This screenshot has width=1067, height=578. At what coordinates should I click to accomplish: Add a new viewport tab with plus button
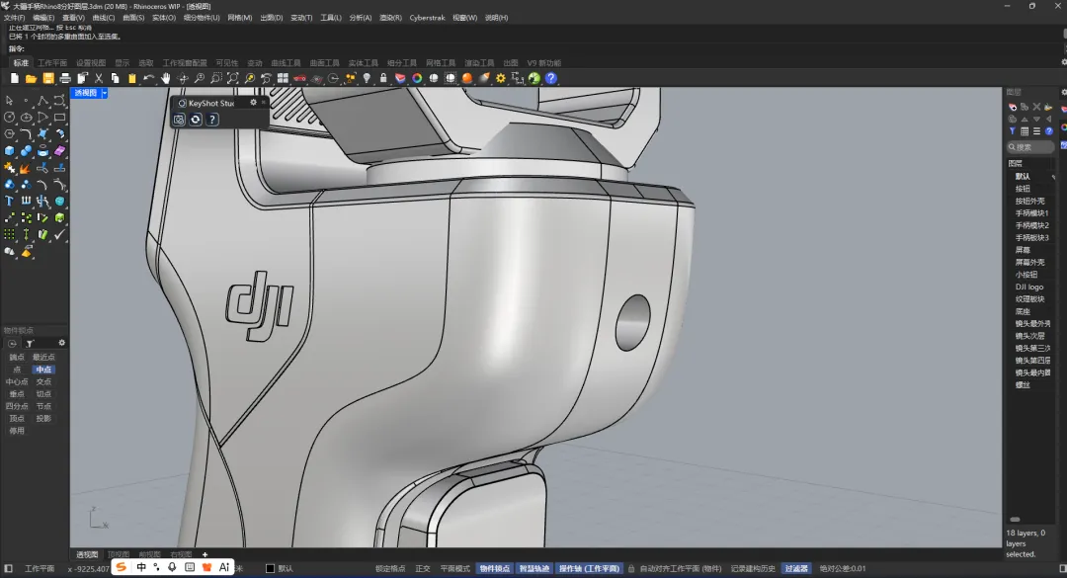coord(205,554)
